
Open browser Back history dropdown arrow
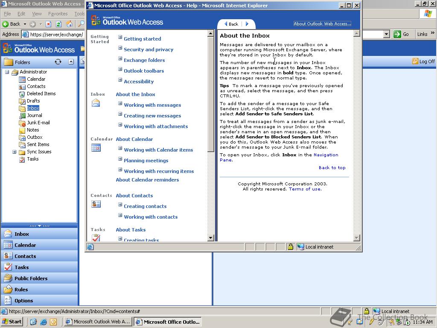tap(25, 24)
